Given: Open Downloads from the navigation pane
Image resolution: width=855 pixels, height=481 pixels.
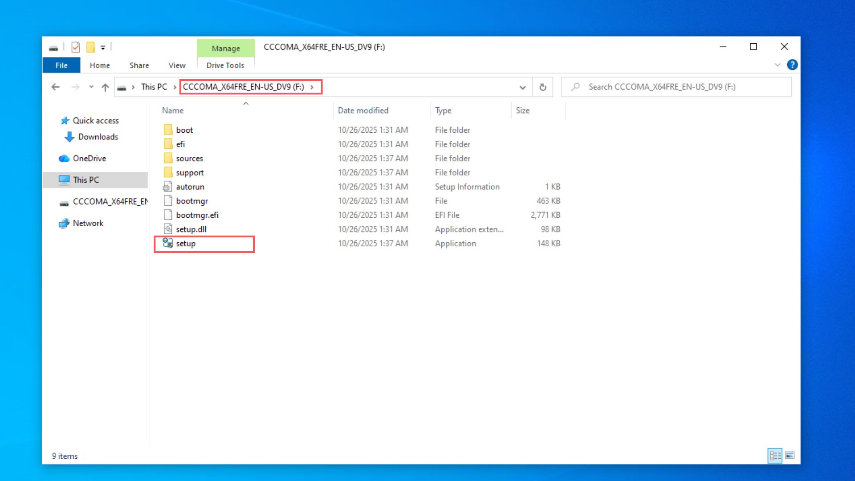Looking at the screenshot, I should tap(98, 137).
